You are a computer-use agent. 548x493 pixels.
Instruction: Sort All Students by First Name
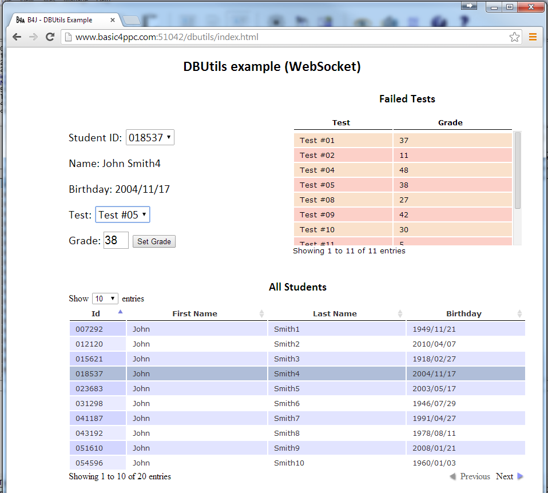(x=197, y=313)
